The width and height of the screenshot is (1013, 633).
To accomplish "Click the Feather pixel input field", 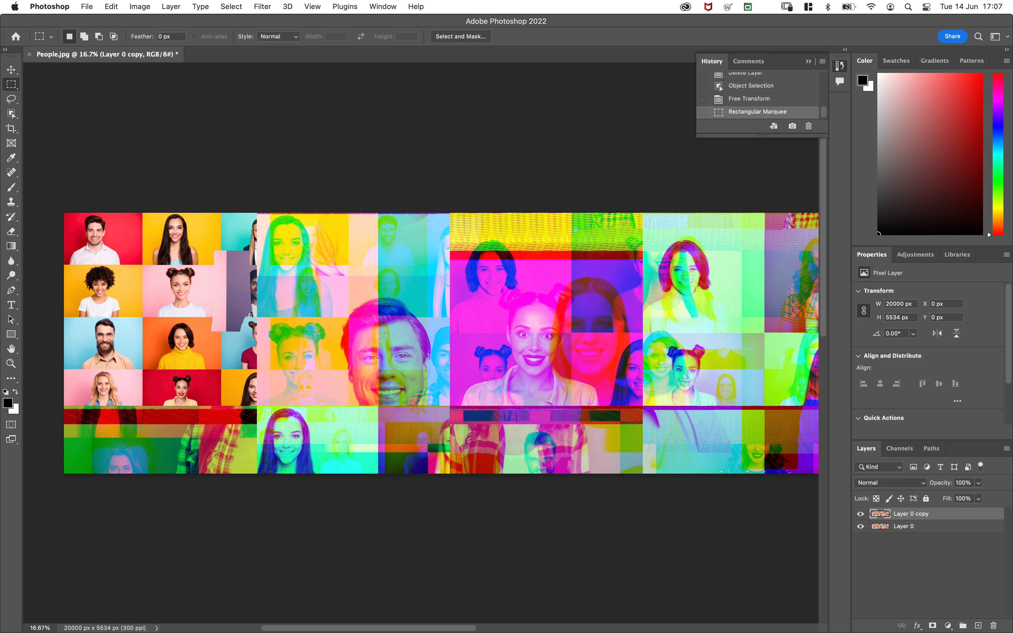I will 171,36.
